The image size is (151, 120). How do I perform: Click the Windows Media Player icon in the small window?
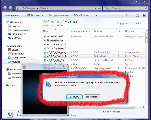[24, 67]
